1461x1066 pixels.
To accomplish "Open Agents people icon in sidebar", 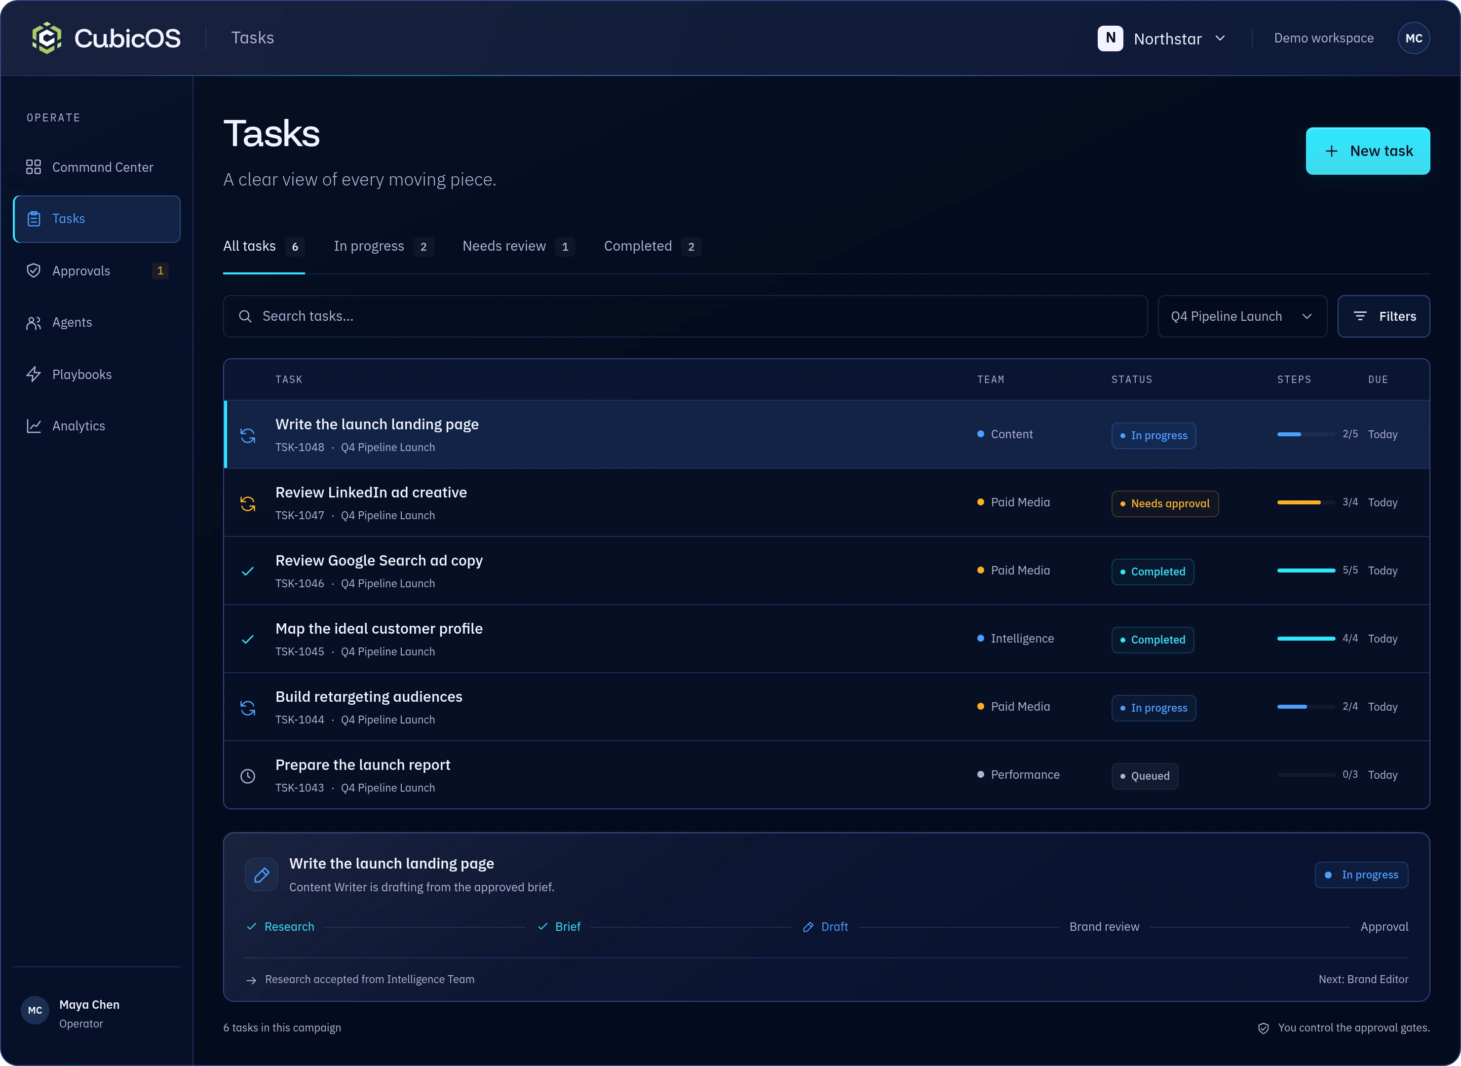I will (34, 323).
